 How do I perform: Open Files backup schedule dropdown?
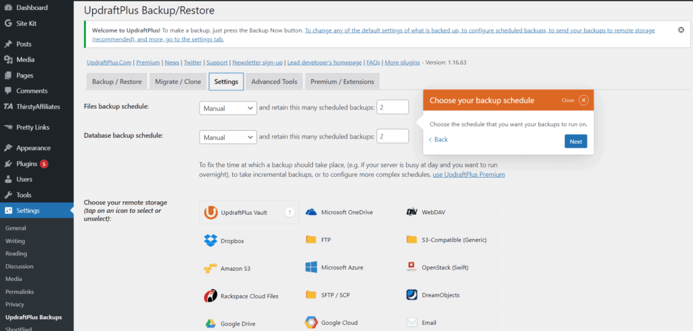228,107
